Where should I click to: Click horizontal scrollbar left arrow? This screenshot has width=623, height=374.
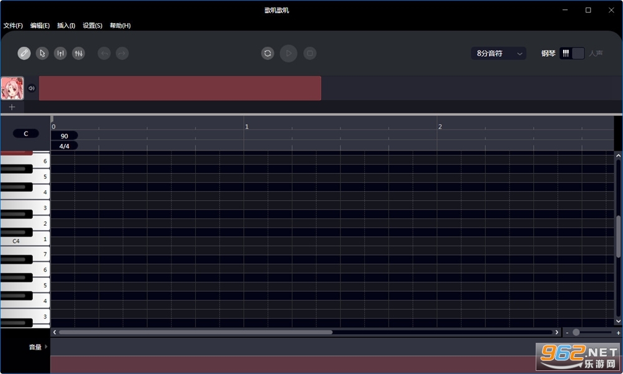pyautogui.click(x=54, y=332)
